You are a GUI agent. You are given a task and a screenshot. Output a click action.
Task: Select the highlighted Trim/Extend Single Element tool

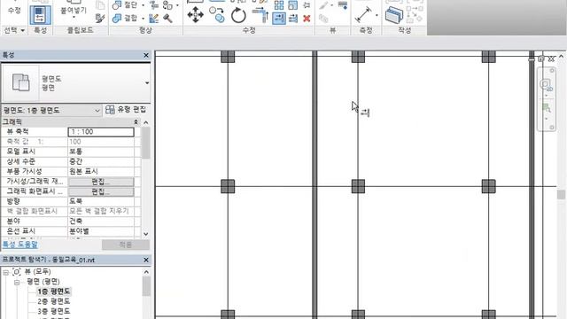279,18
